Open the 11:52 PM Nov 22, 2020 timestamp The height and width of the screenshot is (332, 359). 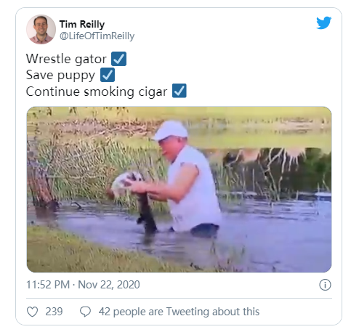(83, 285)
